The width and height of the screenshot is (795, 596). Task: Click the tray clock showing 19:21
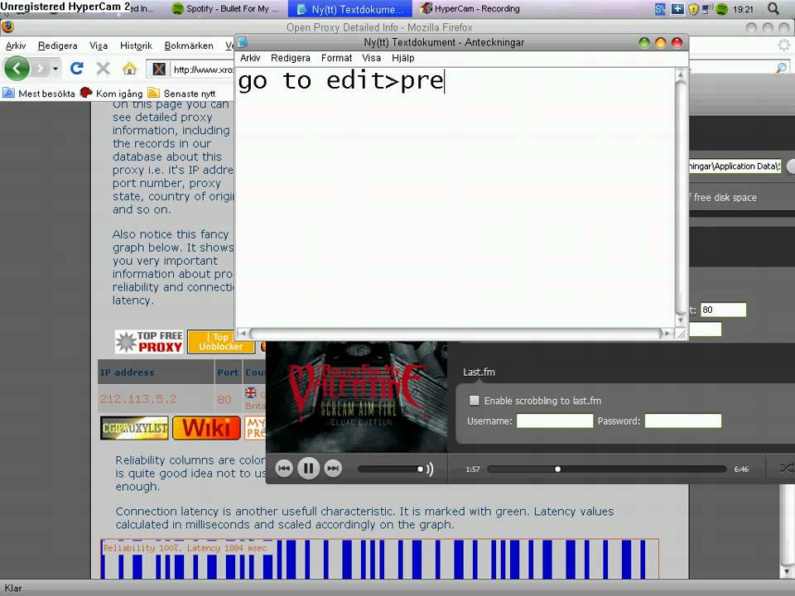pyautogui.click(x=743, y=9)
